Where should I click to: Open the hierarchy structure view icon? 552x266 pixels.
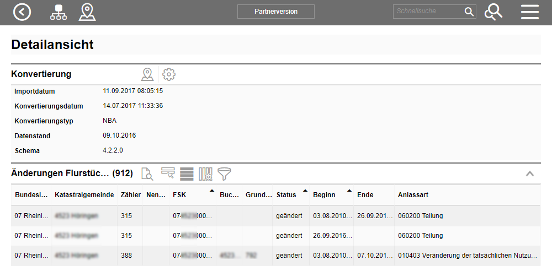tap(57, 12)
